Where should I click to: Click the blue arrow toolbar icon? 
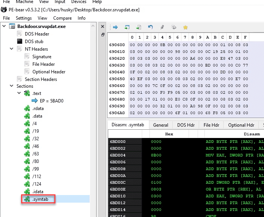pyautogui.click(x=115, y=27)
